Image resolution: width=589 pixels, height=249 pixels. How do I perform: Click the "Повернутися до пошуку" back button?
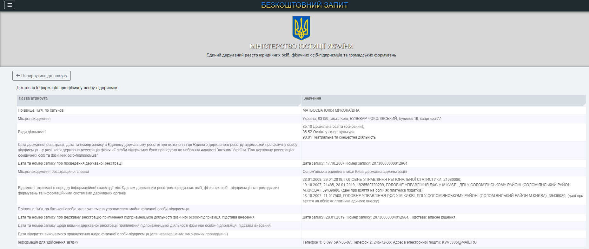[42, 76]
